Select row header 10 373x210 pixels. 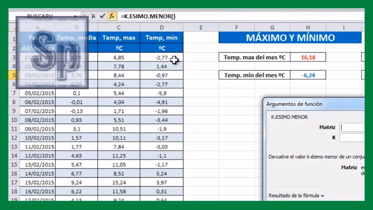pyautogui.click(x=13, y=120)
